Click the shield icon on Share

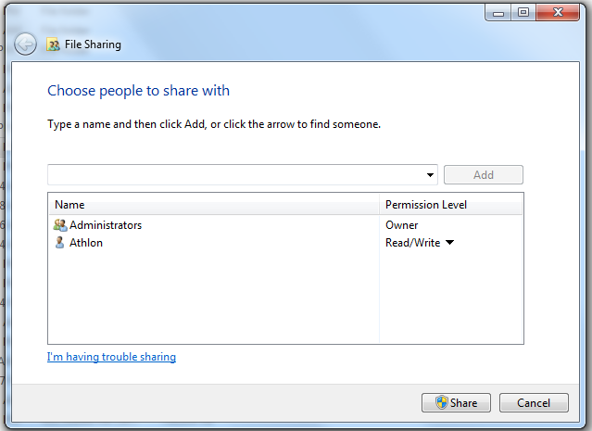pyautogui.click(x=441, y=403)
